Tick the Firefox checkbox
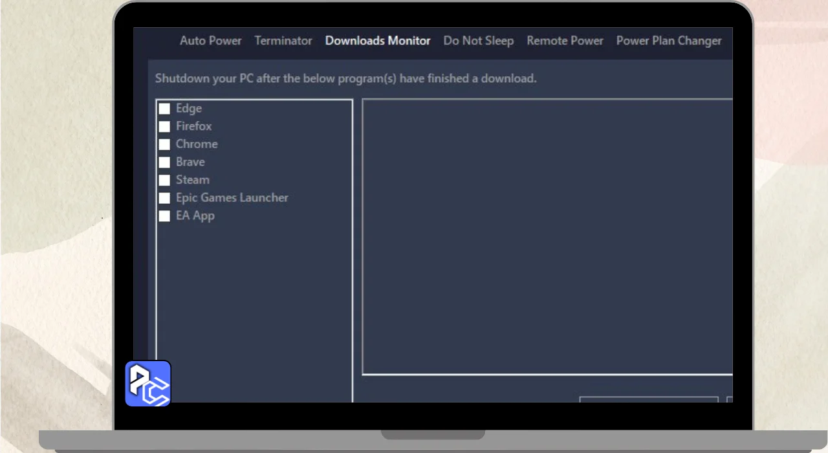 click(165, 127)
